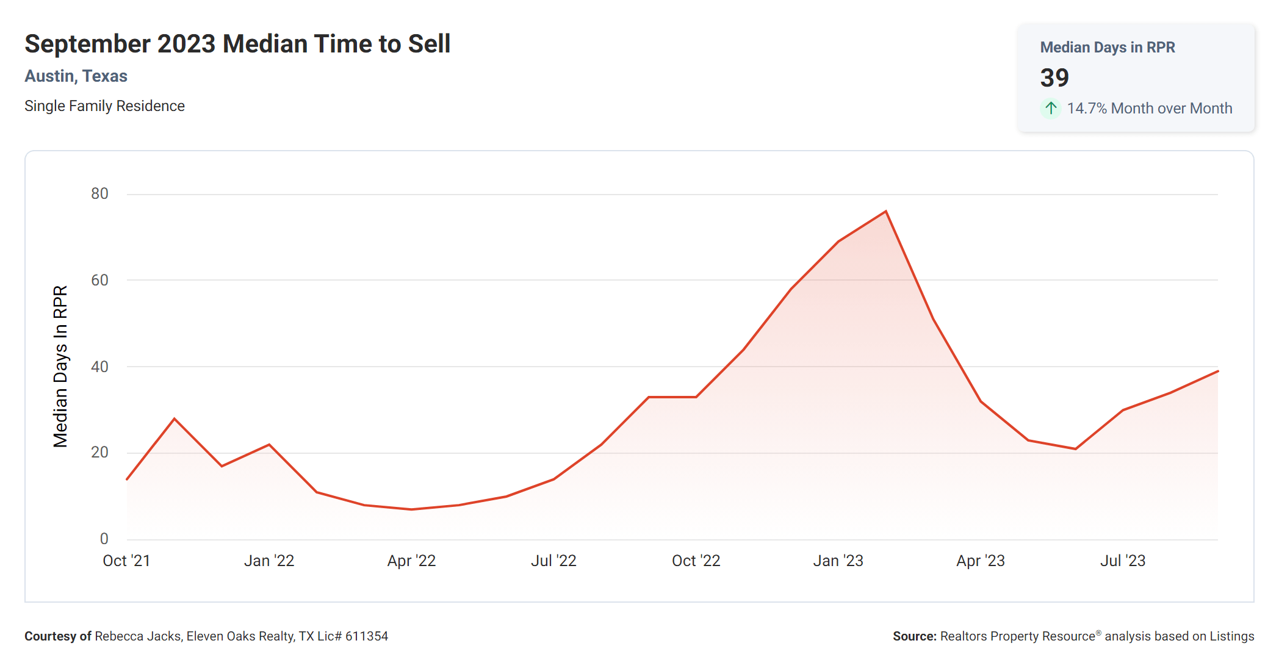Click the Oct '22 axis label
Viewport: 1279px width, 671px height.
coord(696,561)
